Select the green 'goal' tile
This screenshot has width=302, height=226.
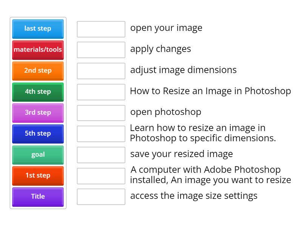click(38, 154)
